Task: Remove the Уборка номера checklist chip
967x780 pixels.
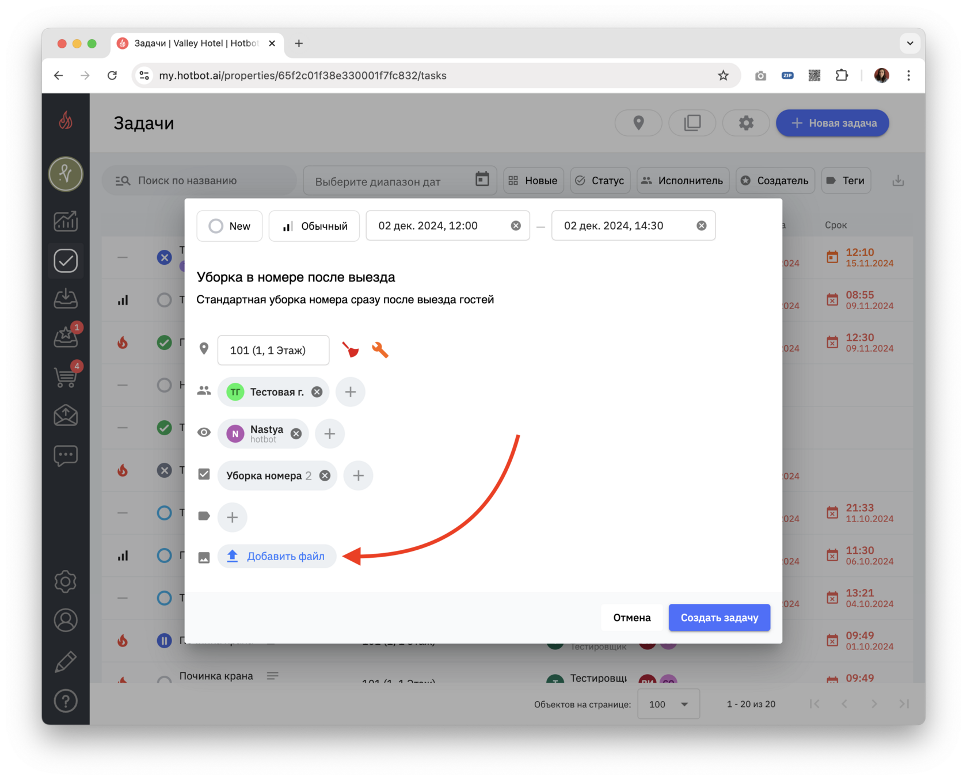Action: [x=325, y=475]
